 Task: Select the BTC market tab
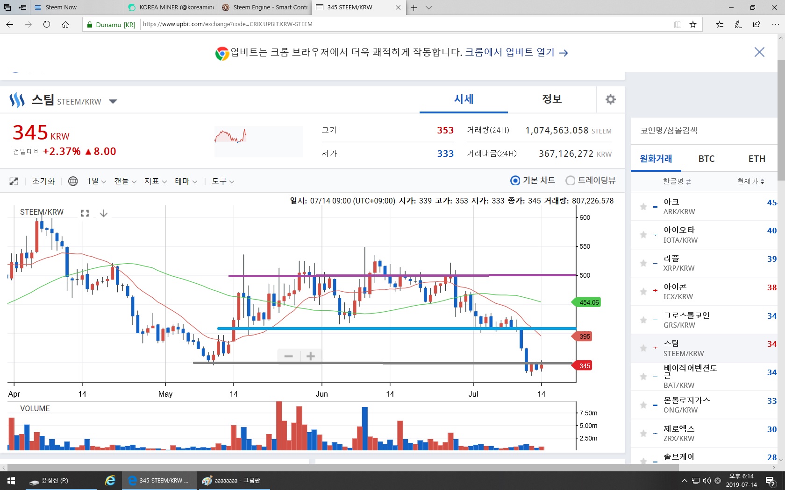tap(706, 159)
